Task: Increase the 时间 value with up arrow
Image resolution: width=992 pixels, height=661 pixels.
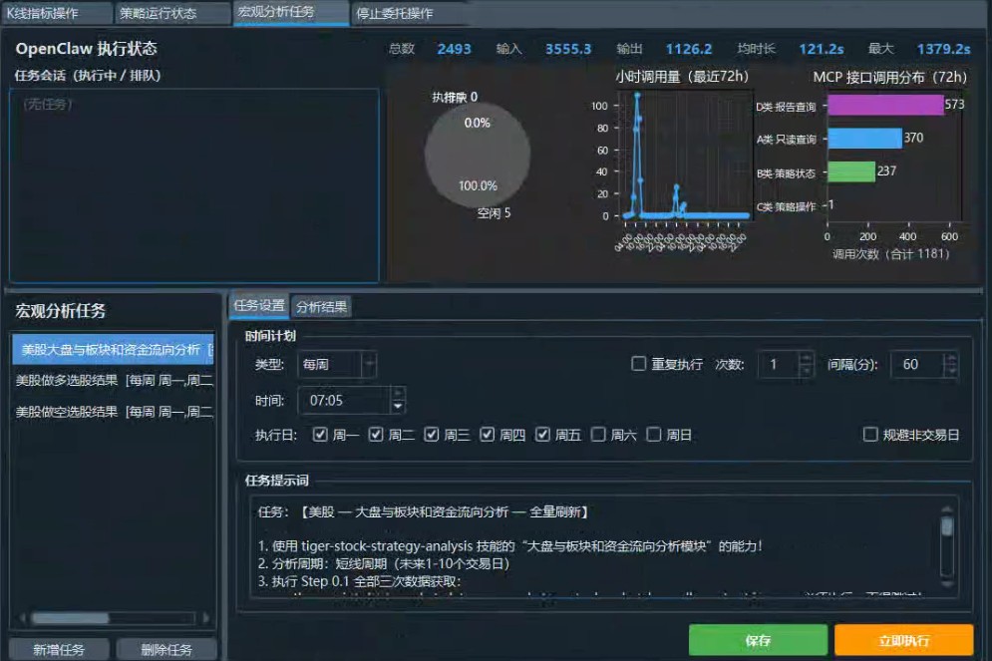Action: point(398,393)
